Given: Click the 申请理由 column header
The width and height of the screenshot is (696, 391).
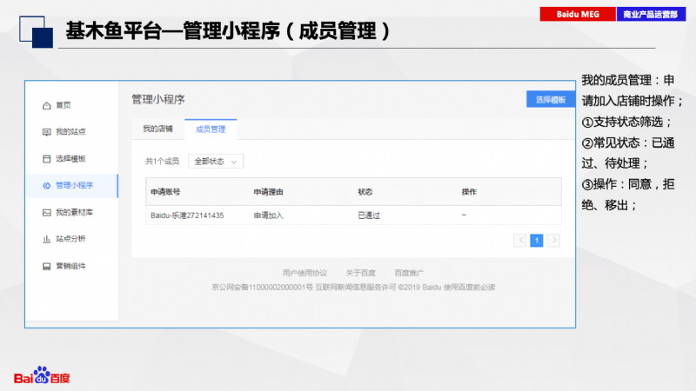Looking at the screenshot, I should [268, 192].
